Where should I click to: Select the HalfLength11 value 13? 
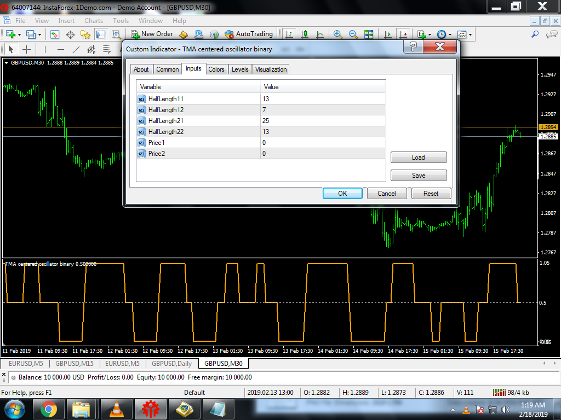point(323,99)
